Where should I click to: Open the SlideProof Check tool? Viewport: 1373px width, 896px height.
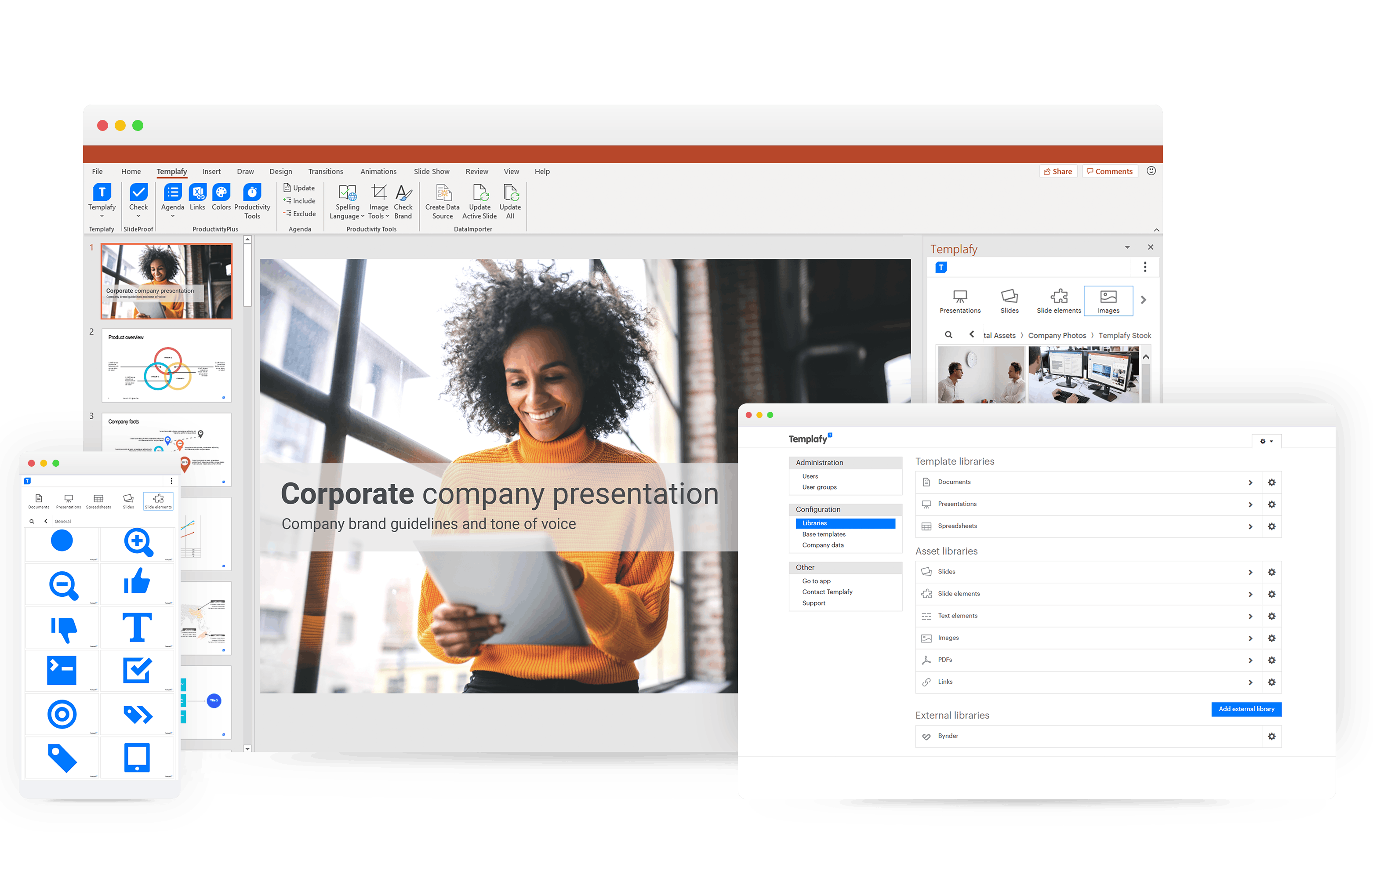138,192
